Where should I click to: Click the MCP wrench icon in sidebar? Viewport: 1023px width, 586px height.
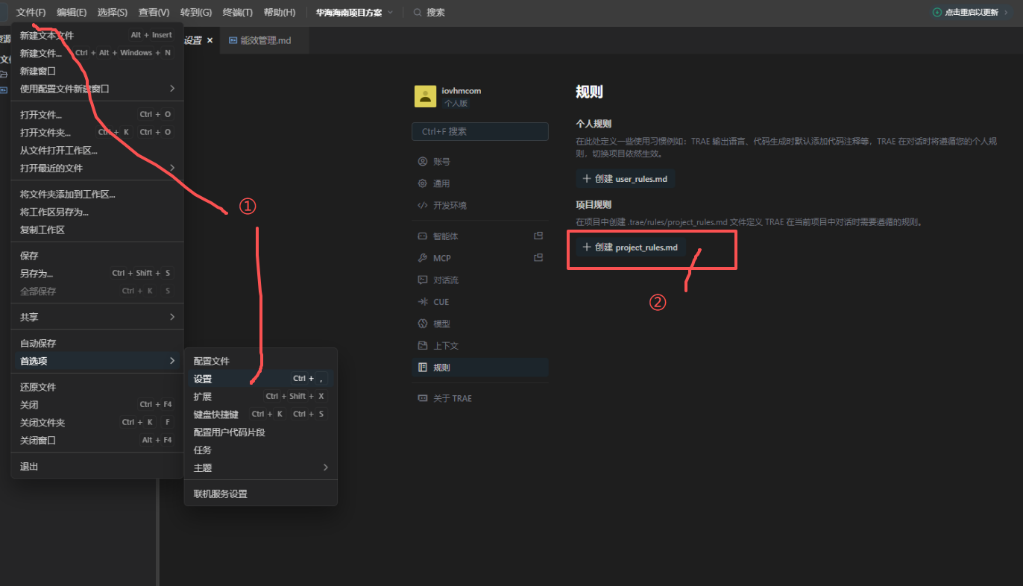click(423, 258)
